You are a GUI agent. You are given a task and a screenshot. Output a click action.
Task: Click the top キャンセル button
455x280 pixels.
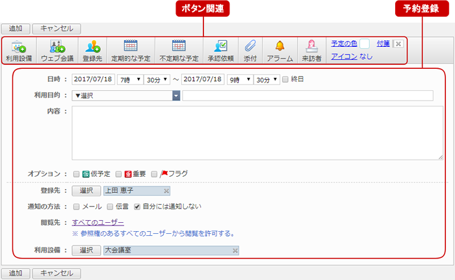(x=57, y=29)
